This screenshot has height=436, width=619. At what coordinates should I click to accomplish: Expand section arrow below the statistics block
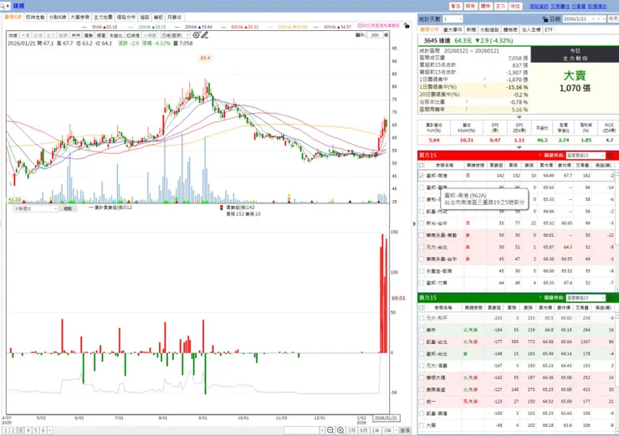[x=519, y=117]
